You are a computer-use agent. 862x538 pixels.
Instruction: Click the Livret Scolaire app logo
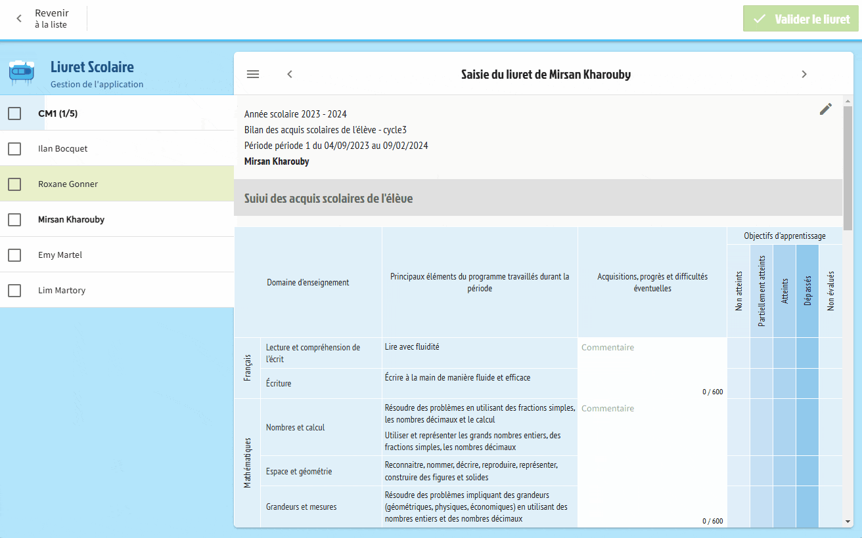point(22,73)
